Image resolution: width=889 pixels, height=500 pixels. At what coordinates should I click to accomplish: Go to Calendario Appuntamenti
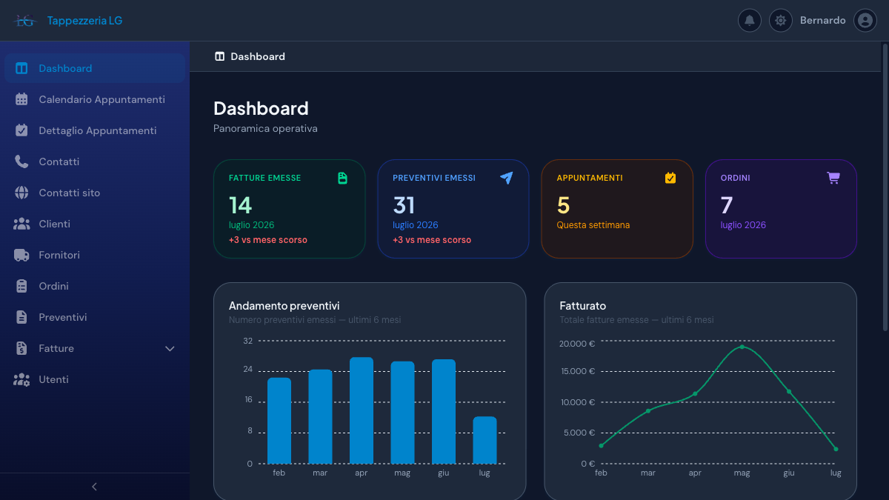(x=95, y=99)
